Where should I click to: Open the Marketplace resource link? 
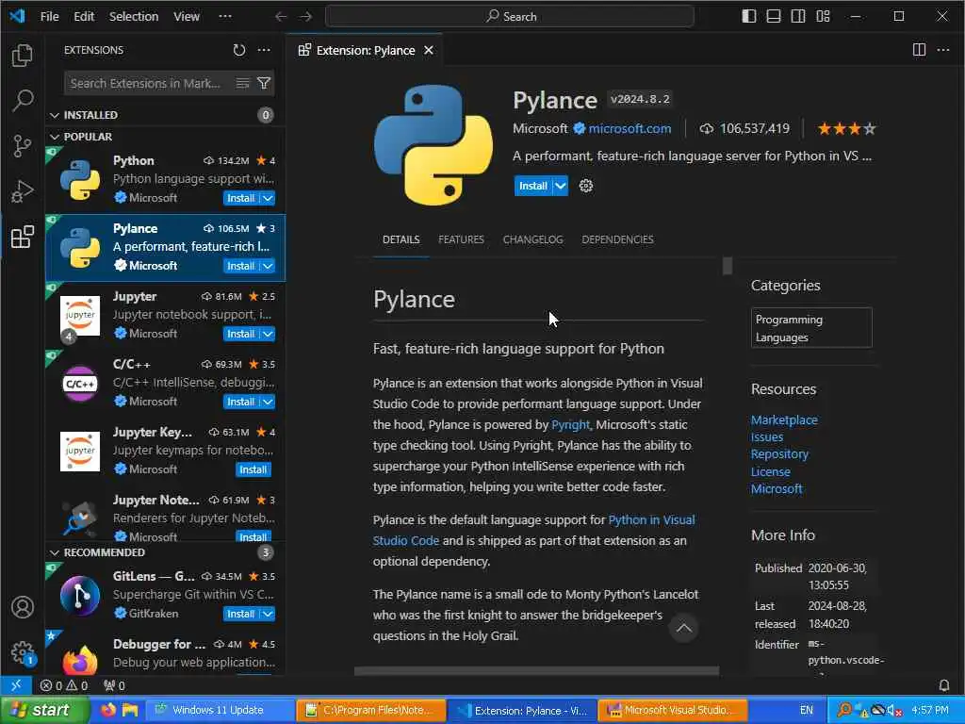click(784, 420)
